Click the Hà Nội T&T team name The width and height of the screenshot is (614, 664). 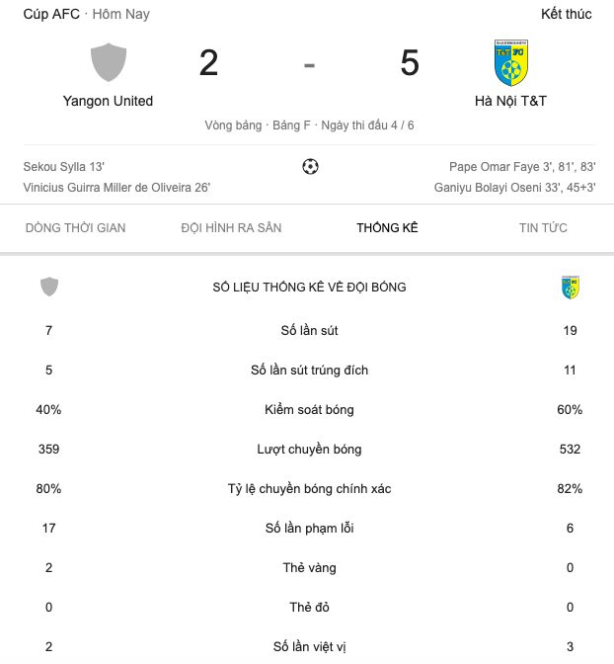(x=510, y=101)
